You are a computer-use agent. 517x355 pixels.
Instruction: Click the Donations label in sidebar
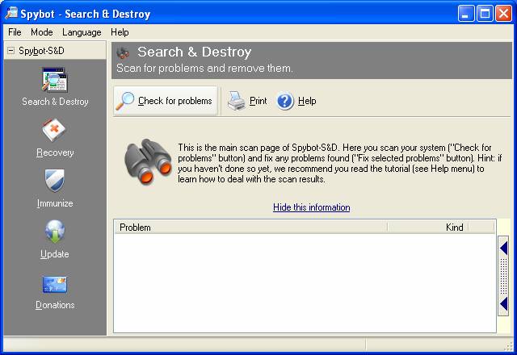(x=55, y=305)
